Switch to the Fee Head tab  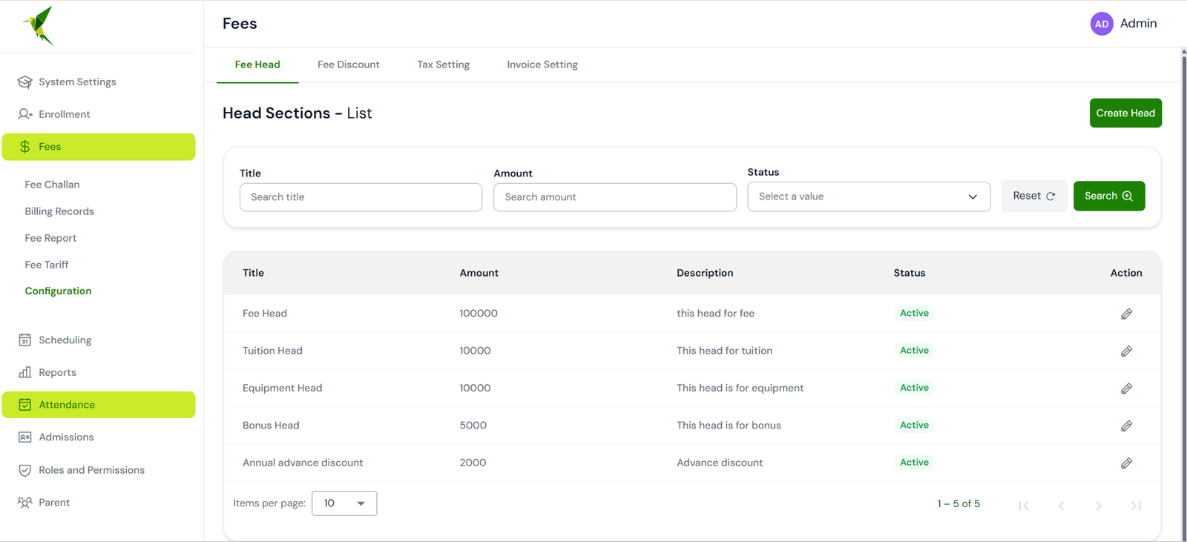(x=257, y=65)
